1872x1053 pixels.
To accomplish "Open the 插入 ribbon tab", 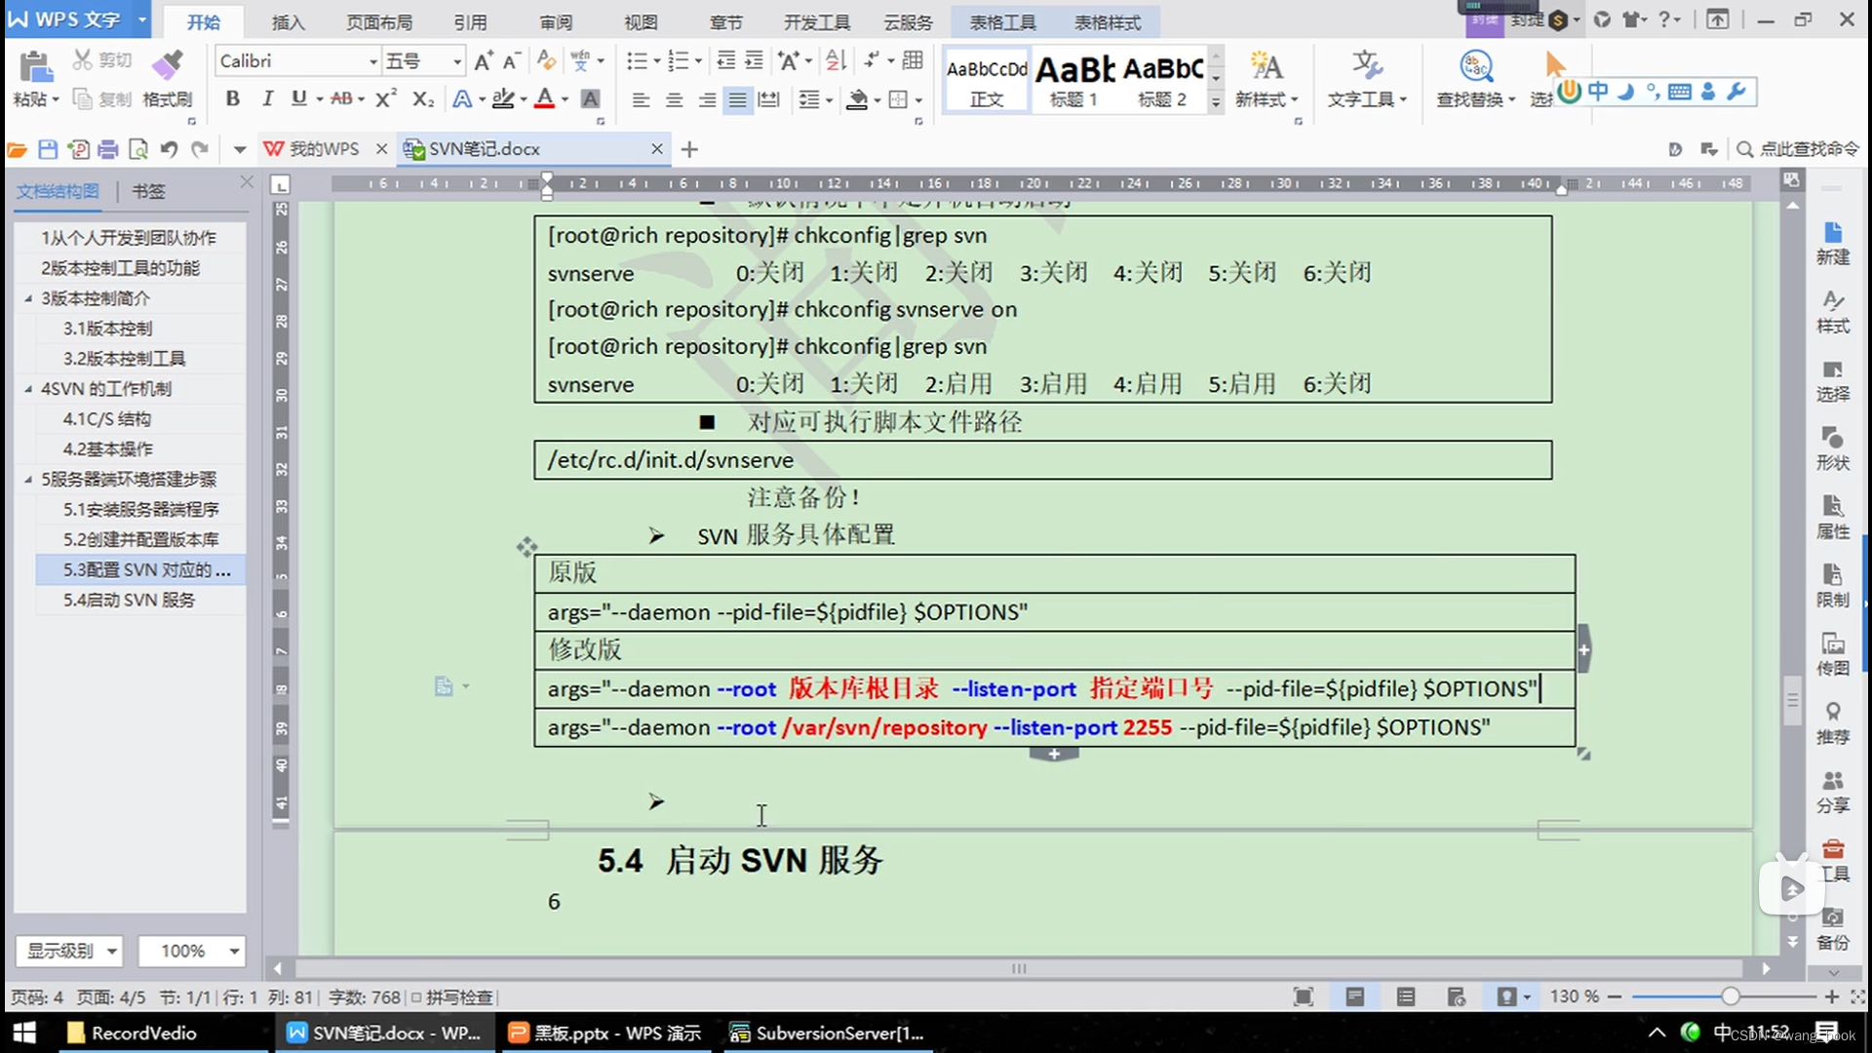I will (x=288, y=21).
